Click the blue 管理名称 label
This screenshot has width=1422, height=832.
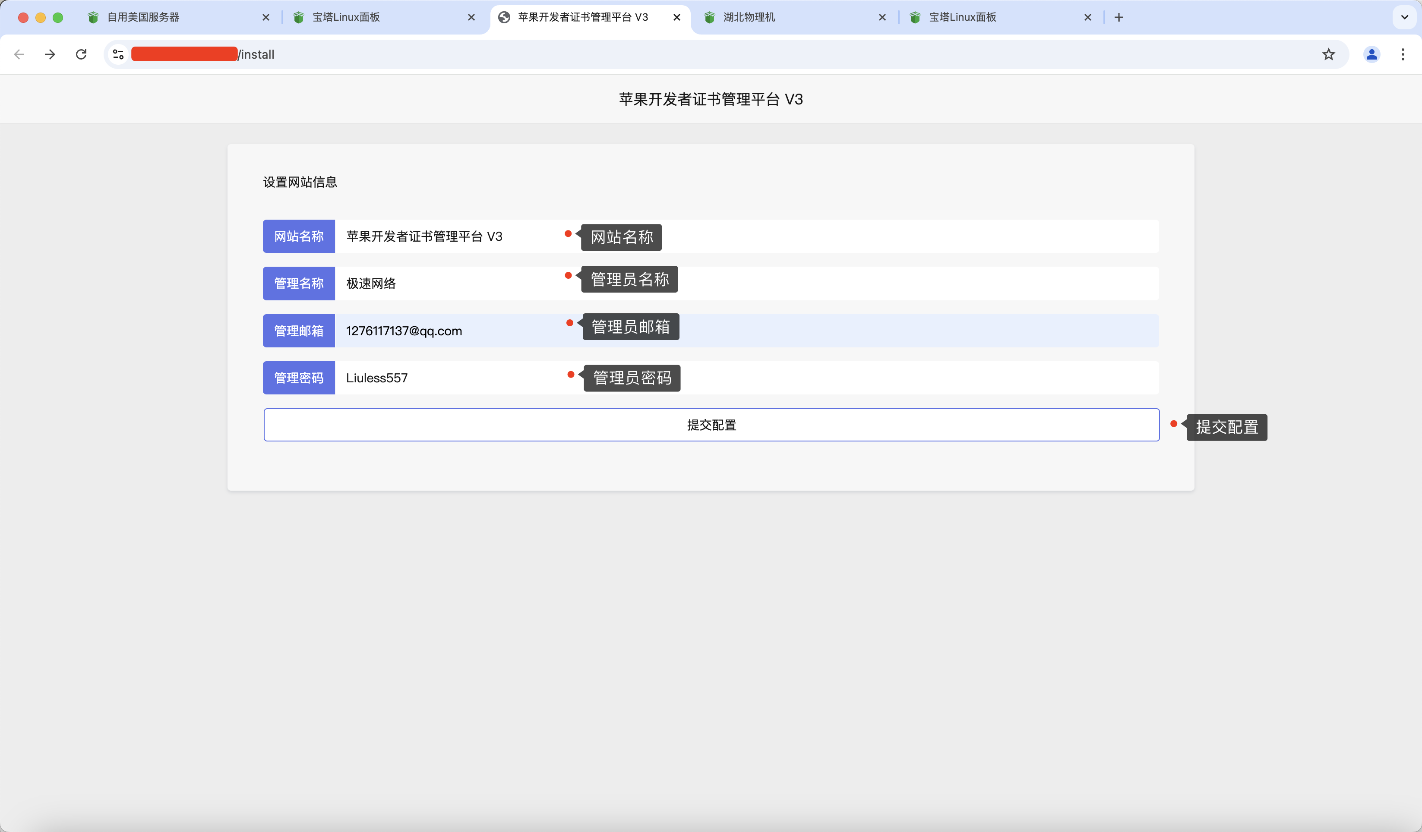[x=299, y=283]
